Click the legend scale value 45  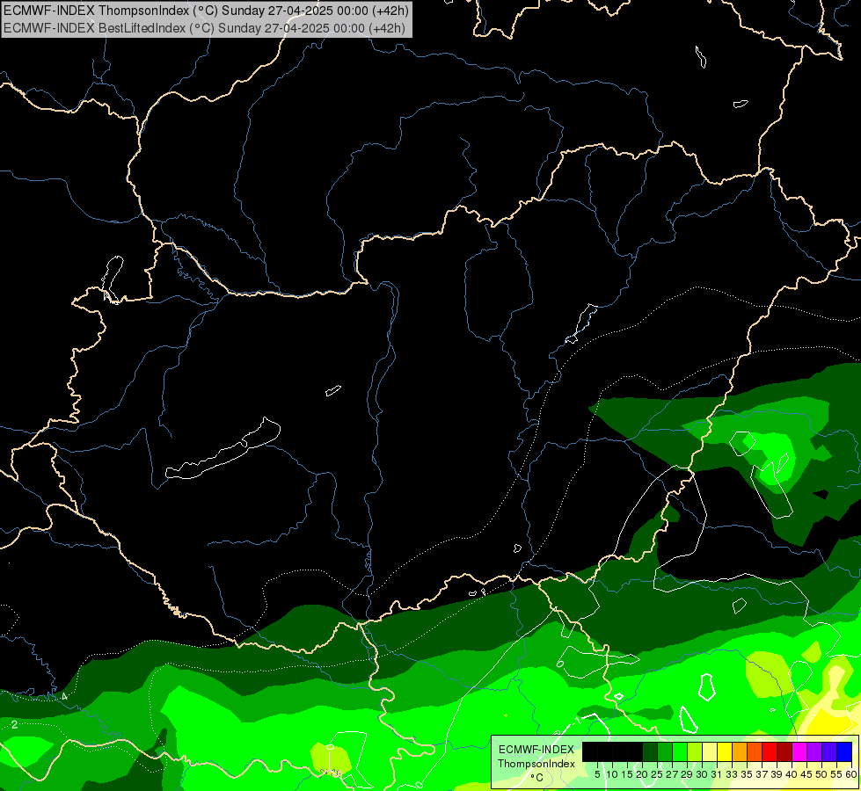click(807, 774)
